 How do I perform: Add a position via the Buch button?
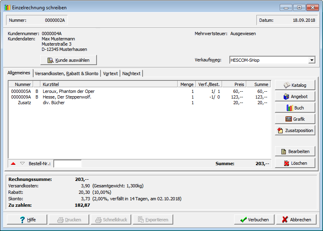tap(294, 108)
